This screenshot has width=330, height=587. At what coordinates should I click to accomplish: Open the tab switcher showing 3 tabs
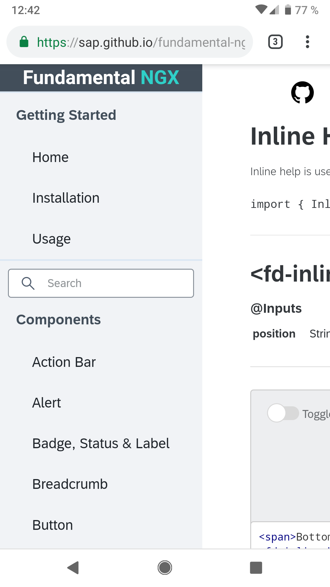(275, 42)
